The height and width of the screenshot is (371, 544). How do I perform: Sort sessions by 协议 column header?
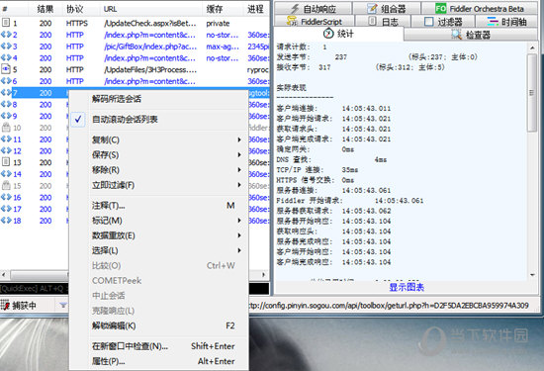coord(75,9)
